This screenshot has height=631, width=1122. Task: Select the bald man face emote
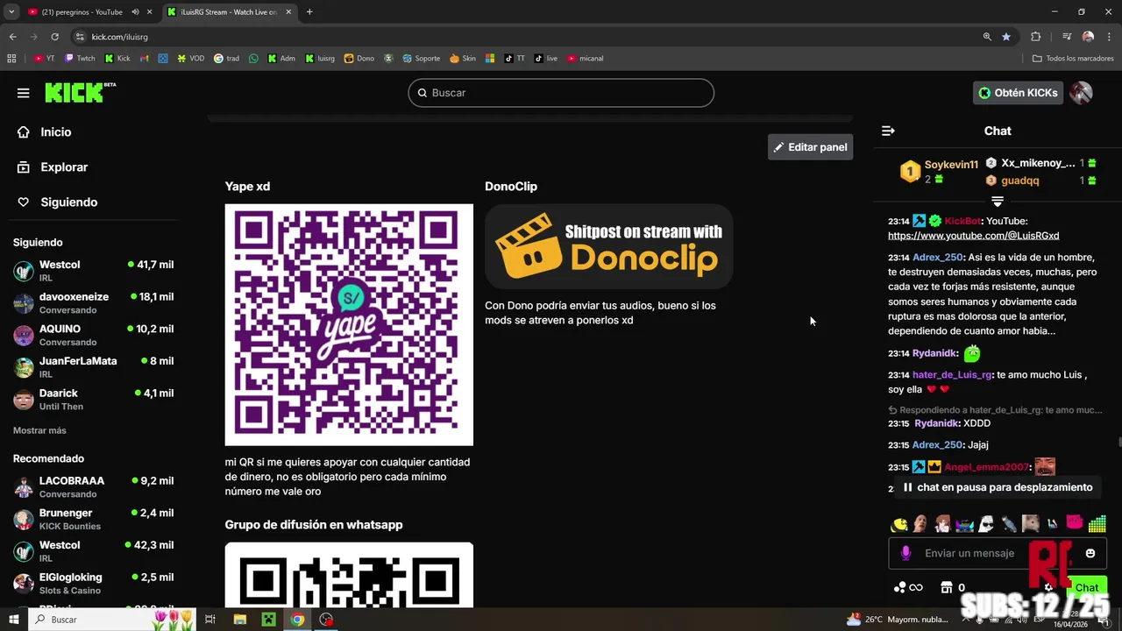click(920, 525)
